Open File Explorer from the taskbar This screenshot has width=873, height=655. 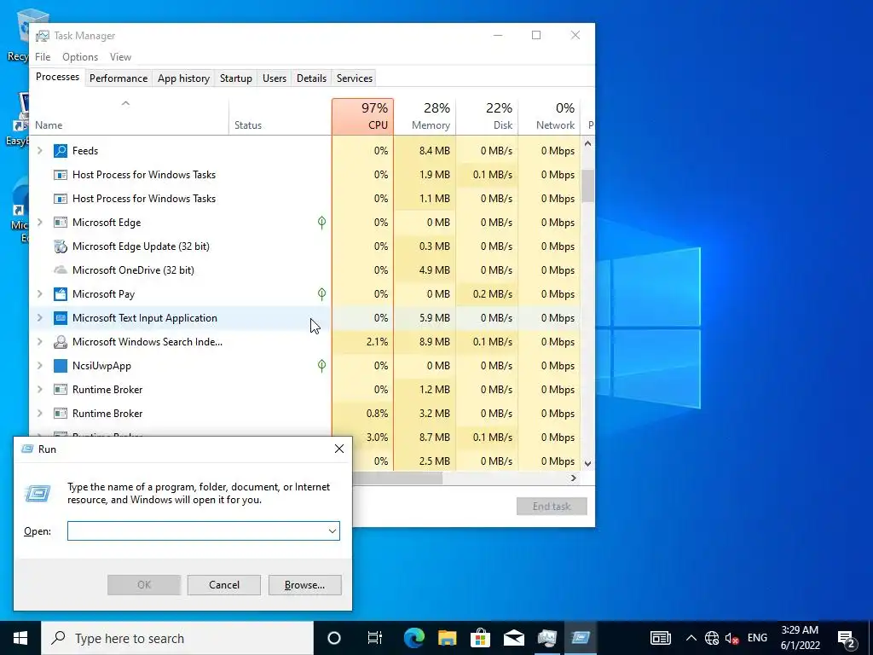tap(447, 638)
